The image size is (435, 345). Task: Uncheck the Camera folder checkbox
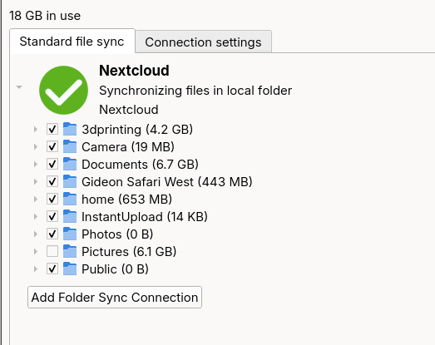point(52,146)
